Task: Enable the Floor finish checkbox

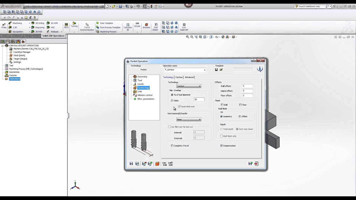Action: 240,105
